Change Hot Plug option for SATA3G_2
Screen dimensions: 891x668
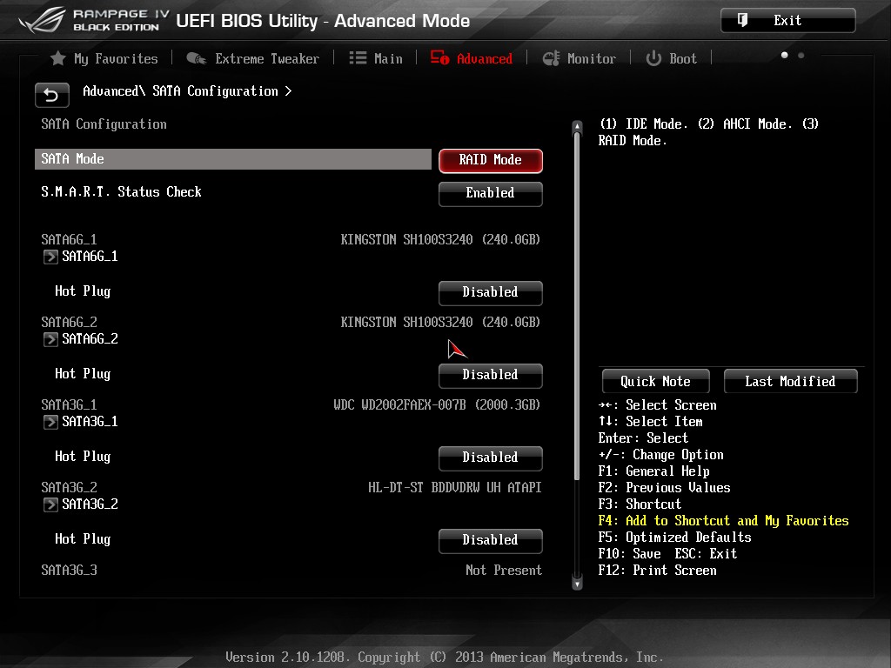pos(491,541)
